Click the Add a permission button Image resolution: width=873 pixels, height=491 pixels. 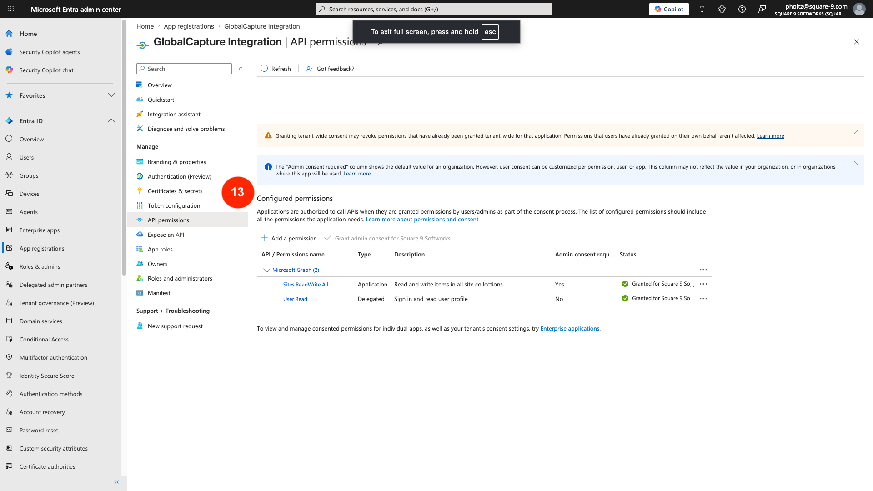pos(288,238)
